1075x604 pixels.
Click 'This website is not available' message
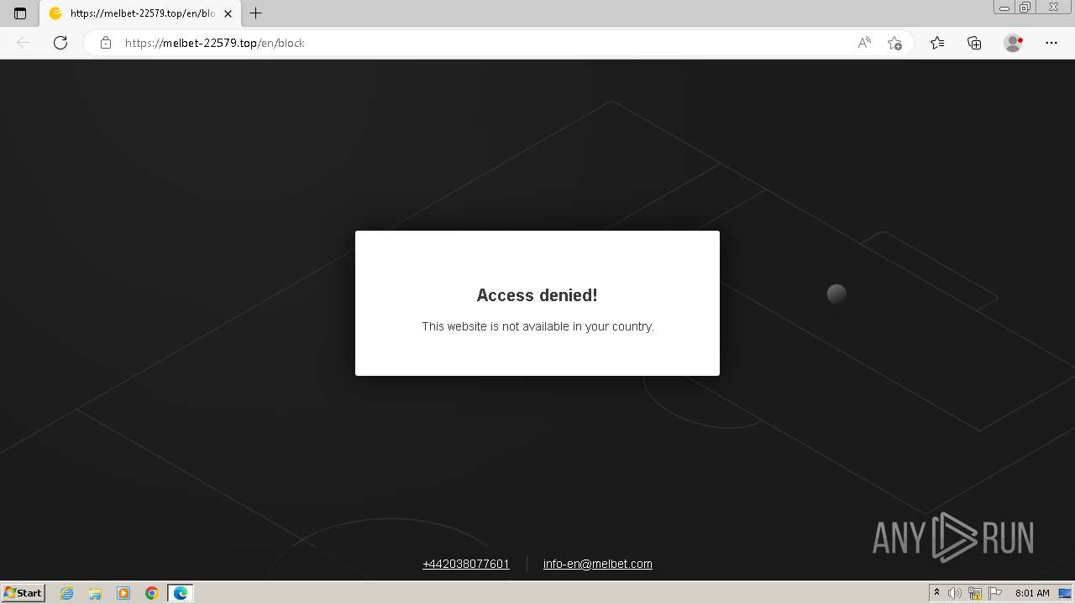tap(537, 326)
